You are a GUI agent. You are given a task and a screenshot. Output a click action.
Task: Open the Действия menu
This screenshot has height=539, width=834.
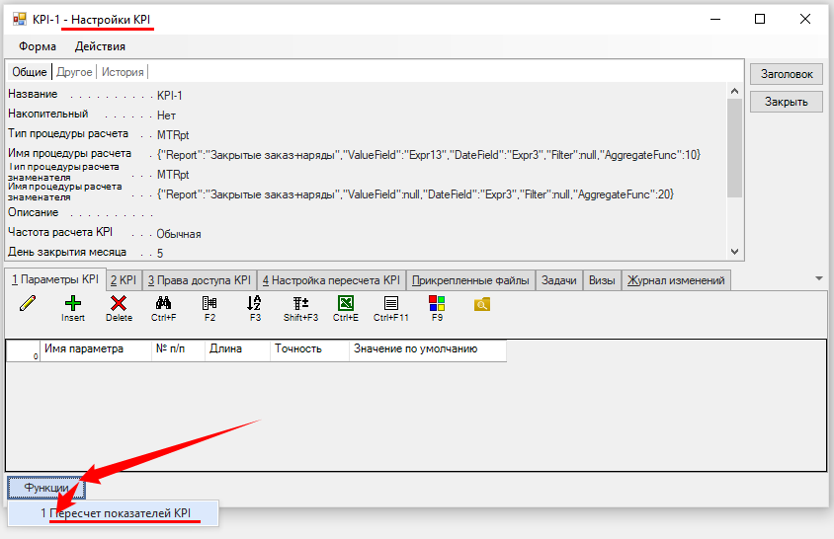[x=100, y=46]
